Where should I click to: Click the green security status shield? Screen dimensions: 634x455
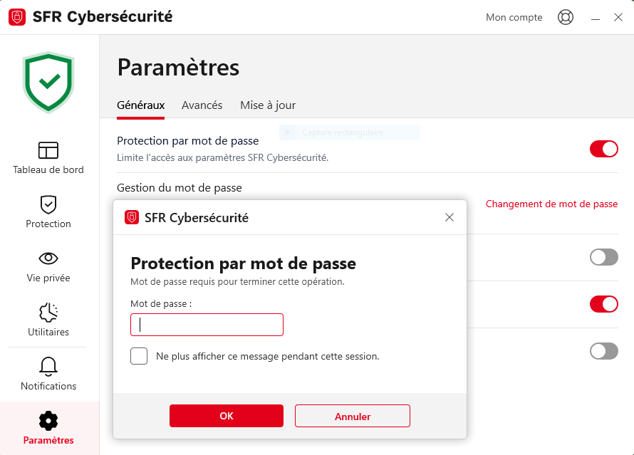48,81
